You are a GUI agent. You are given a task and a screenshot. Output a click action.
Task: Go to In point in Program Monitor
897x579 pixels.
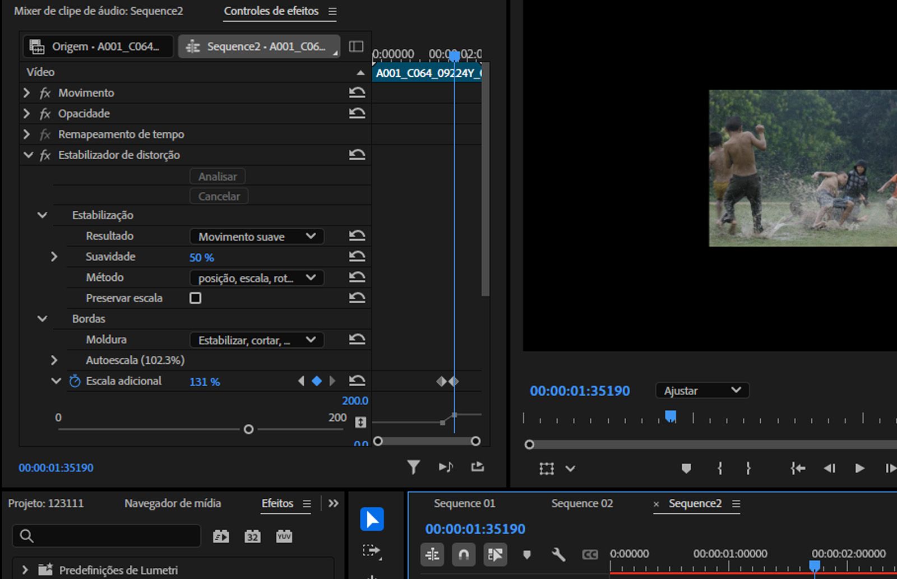coord(798,469)
